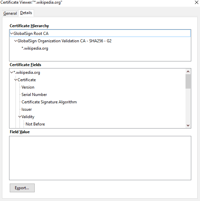Select the Version field
Image resolution: width=200 pixels, height=201 pixels.
(x=28, y=87)
